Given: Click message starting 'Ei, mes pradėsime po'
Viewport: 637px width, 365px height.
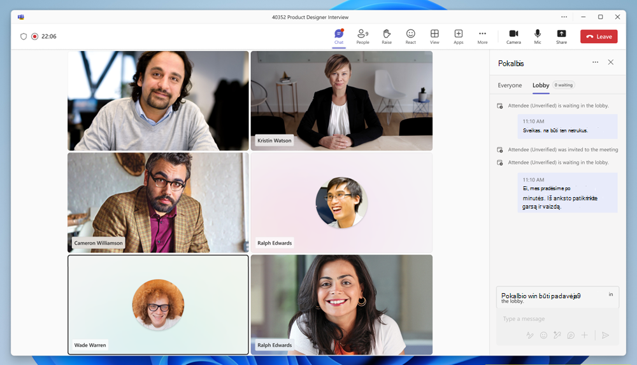Looking at the screenshot, I should tap(568, 193).
